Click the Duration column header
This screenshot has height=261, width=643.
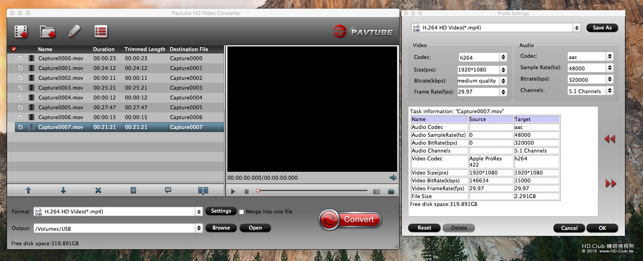(107, 49)
